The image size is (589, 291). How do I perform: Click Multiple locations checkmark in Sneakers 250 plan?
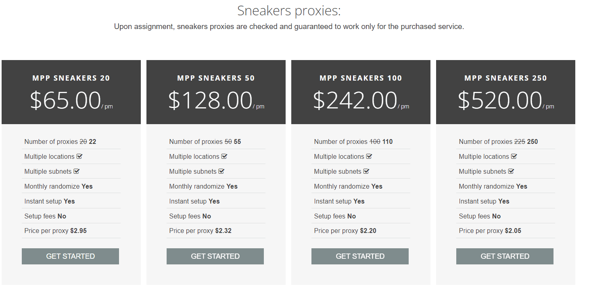(514, 156)
